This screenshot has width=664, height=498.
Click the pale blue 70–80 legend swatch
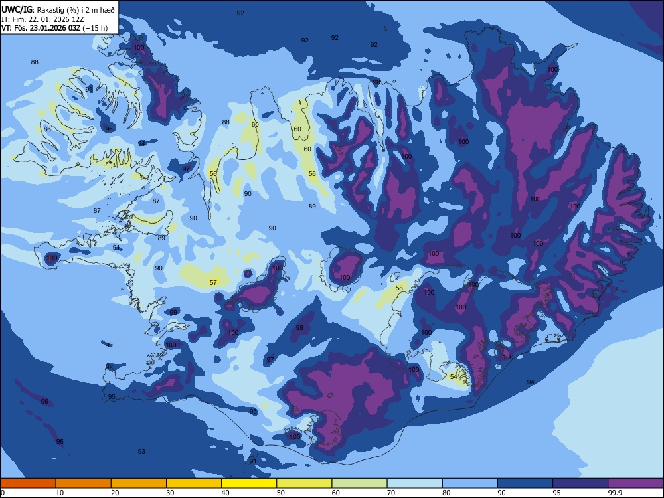tap(414, 483)
